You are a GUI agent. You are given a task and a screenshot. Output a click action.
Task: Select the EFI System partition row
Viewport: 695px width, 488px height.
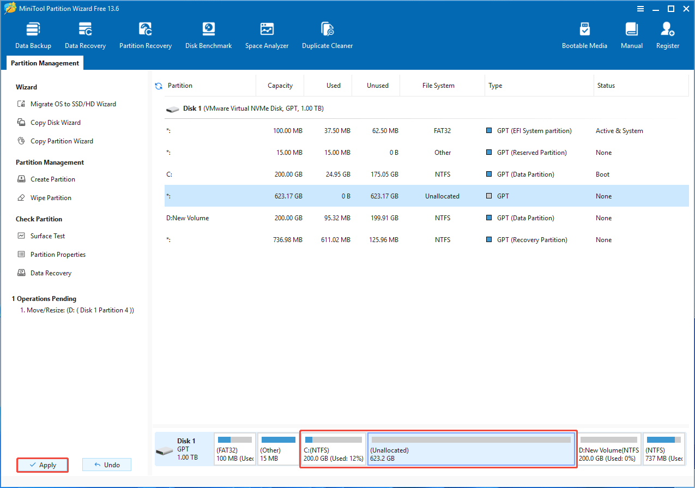click(x=426, y=131)
